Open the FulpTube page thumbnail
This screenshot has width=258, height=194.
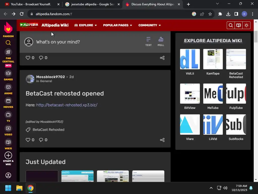coord(236,93)
